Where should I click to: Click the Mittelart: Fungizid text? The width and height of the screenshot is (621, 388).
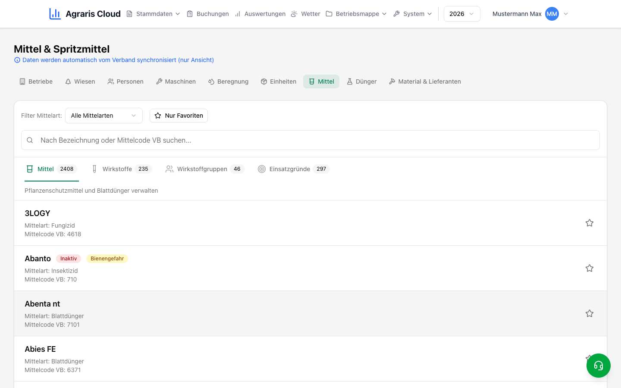click(x=50, y=225)
